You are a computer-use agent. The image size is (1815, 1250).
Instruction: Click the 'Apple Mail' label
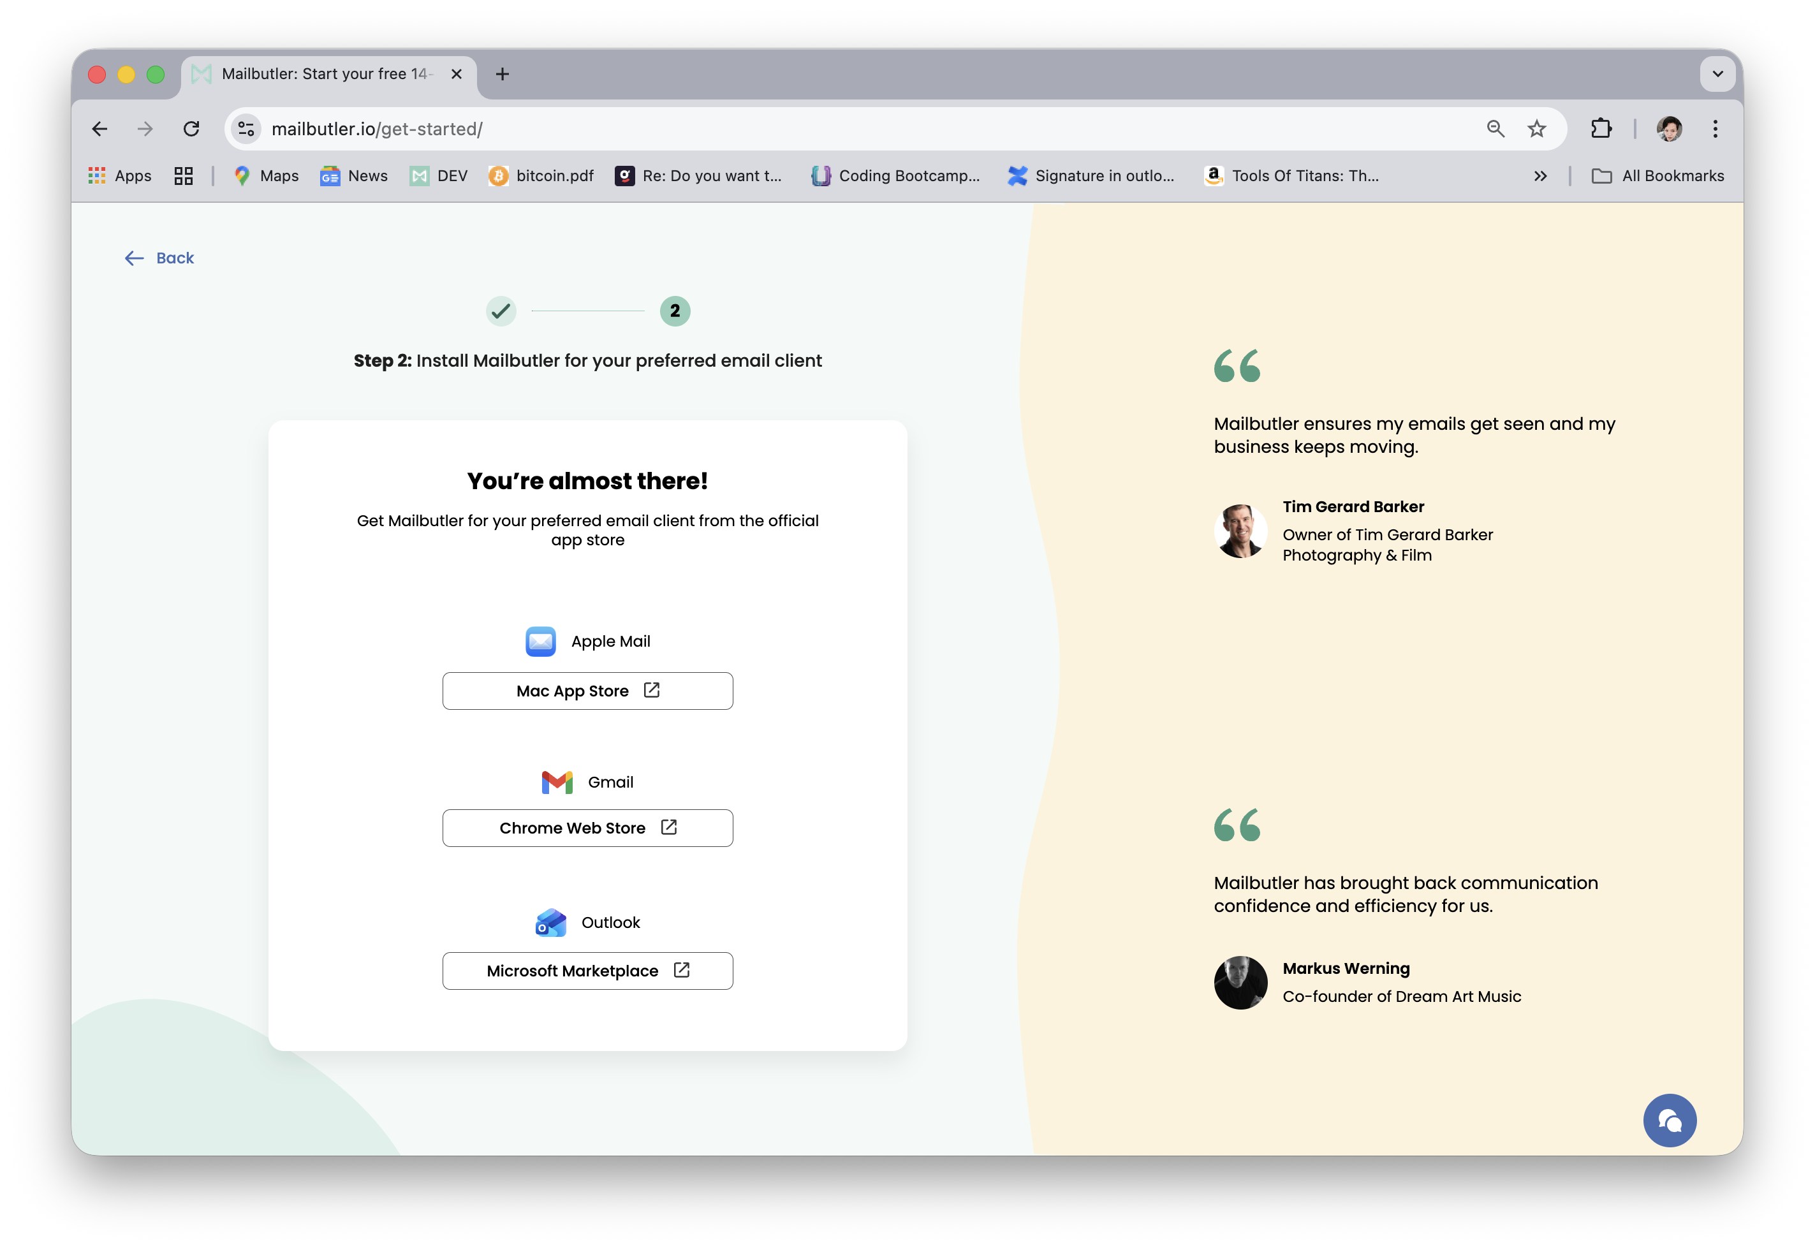(x=611, y=642)
